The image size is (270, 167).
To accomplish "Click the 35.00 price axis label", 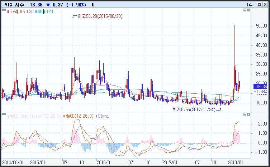I will [261, 55].
